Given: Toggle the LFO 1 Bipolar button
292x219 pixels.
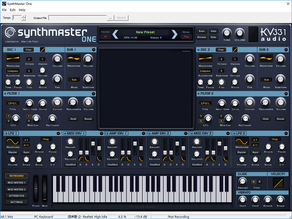Looking at the screenshot, I should click(x=13, y=152).
